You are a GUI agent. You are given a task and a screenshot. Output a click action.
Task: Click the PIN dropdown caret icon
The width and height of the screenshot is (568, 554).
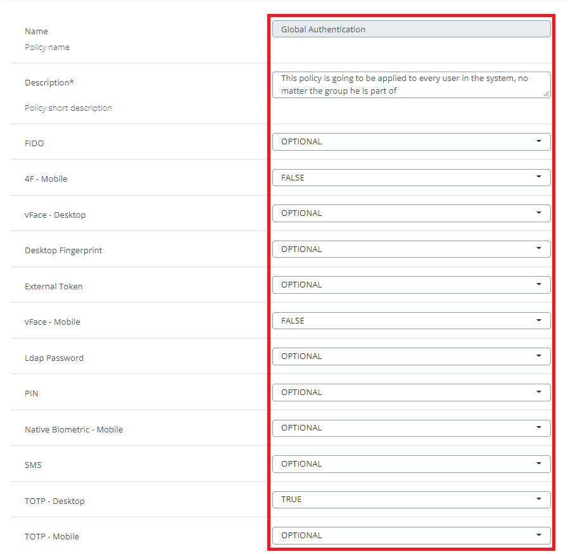click(x=539, y=392)
